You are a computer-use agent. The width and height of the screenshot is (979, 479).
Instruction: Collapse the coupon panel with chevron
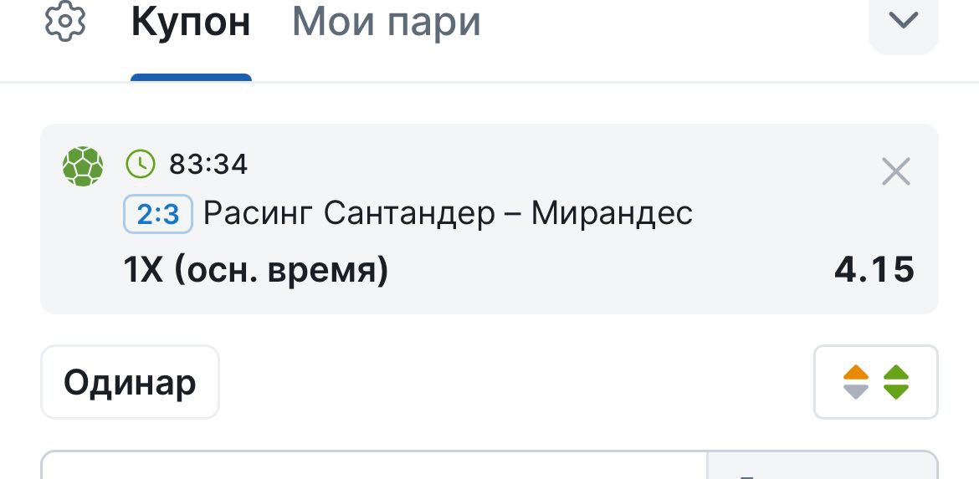pyautogui.click(x=903, y=22)
